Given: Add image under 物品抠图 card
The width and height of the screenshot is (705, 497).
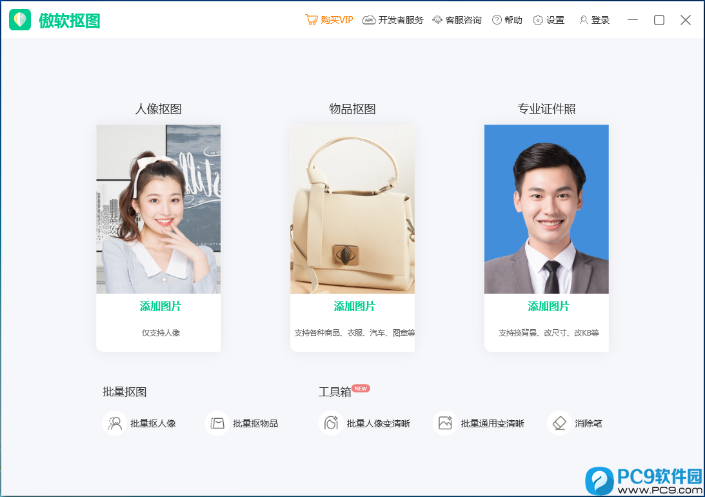Looking at the screenshot, I should click(354, 307).
